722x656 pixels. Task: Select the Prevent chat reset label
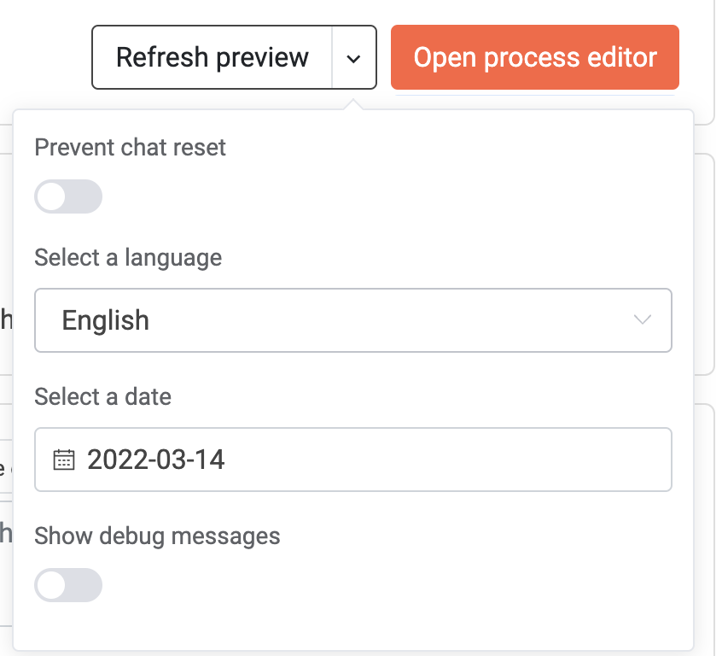tap(130, 147)
